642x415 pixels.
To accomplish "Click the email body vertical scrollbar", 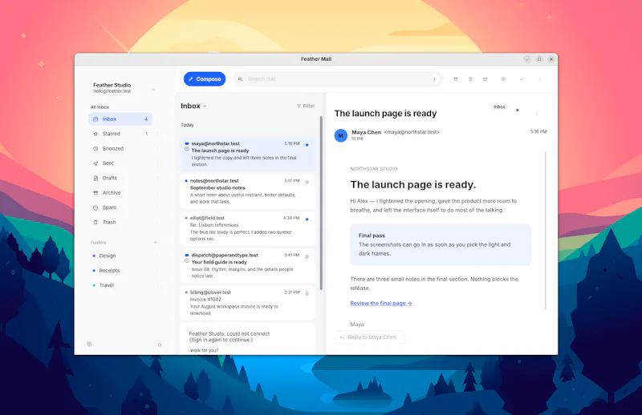I will 546,231.
